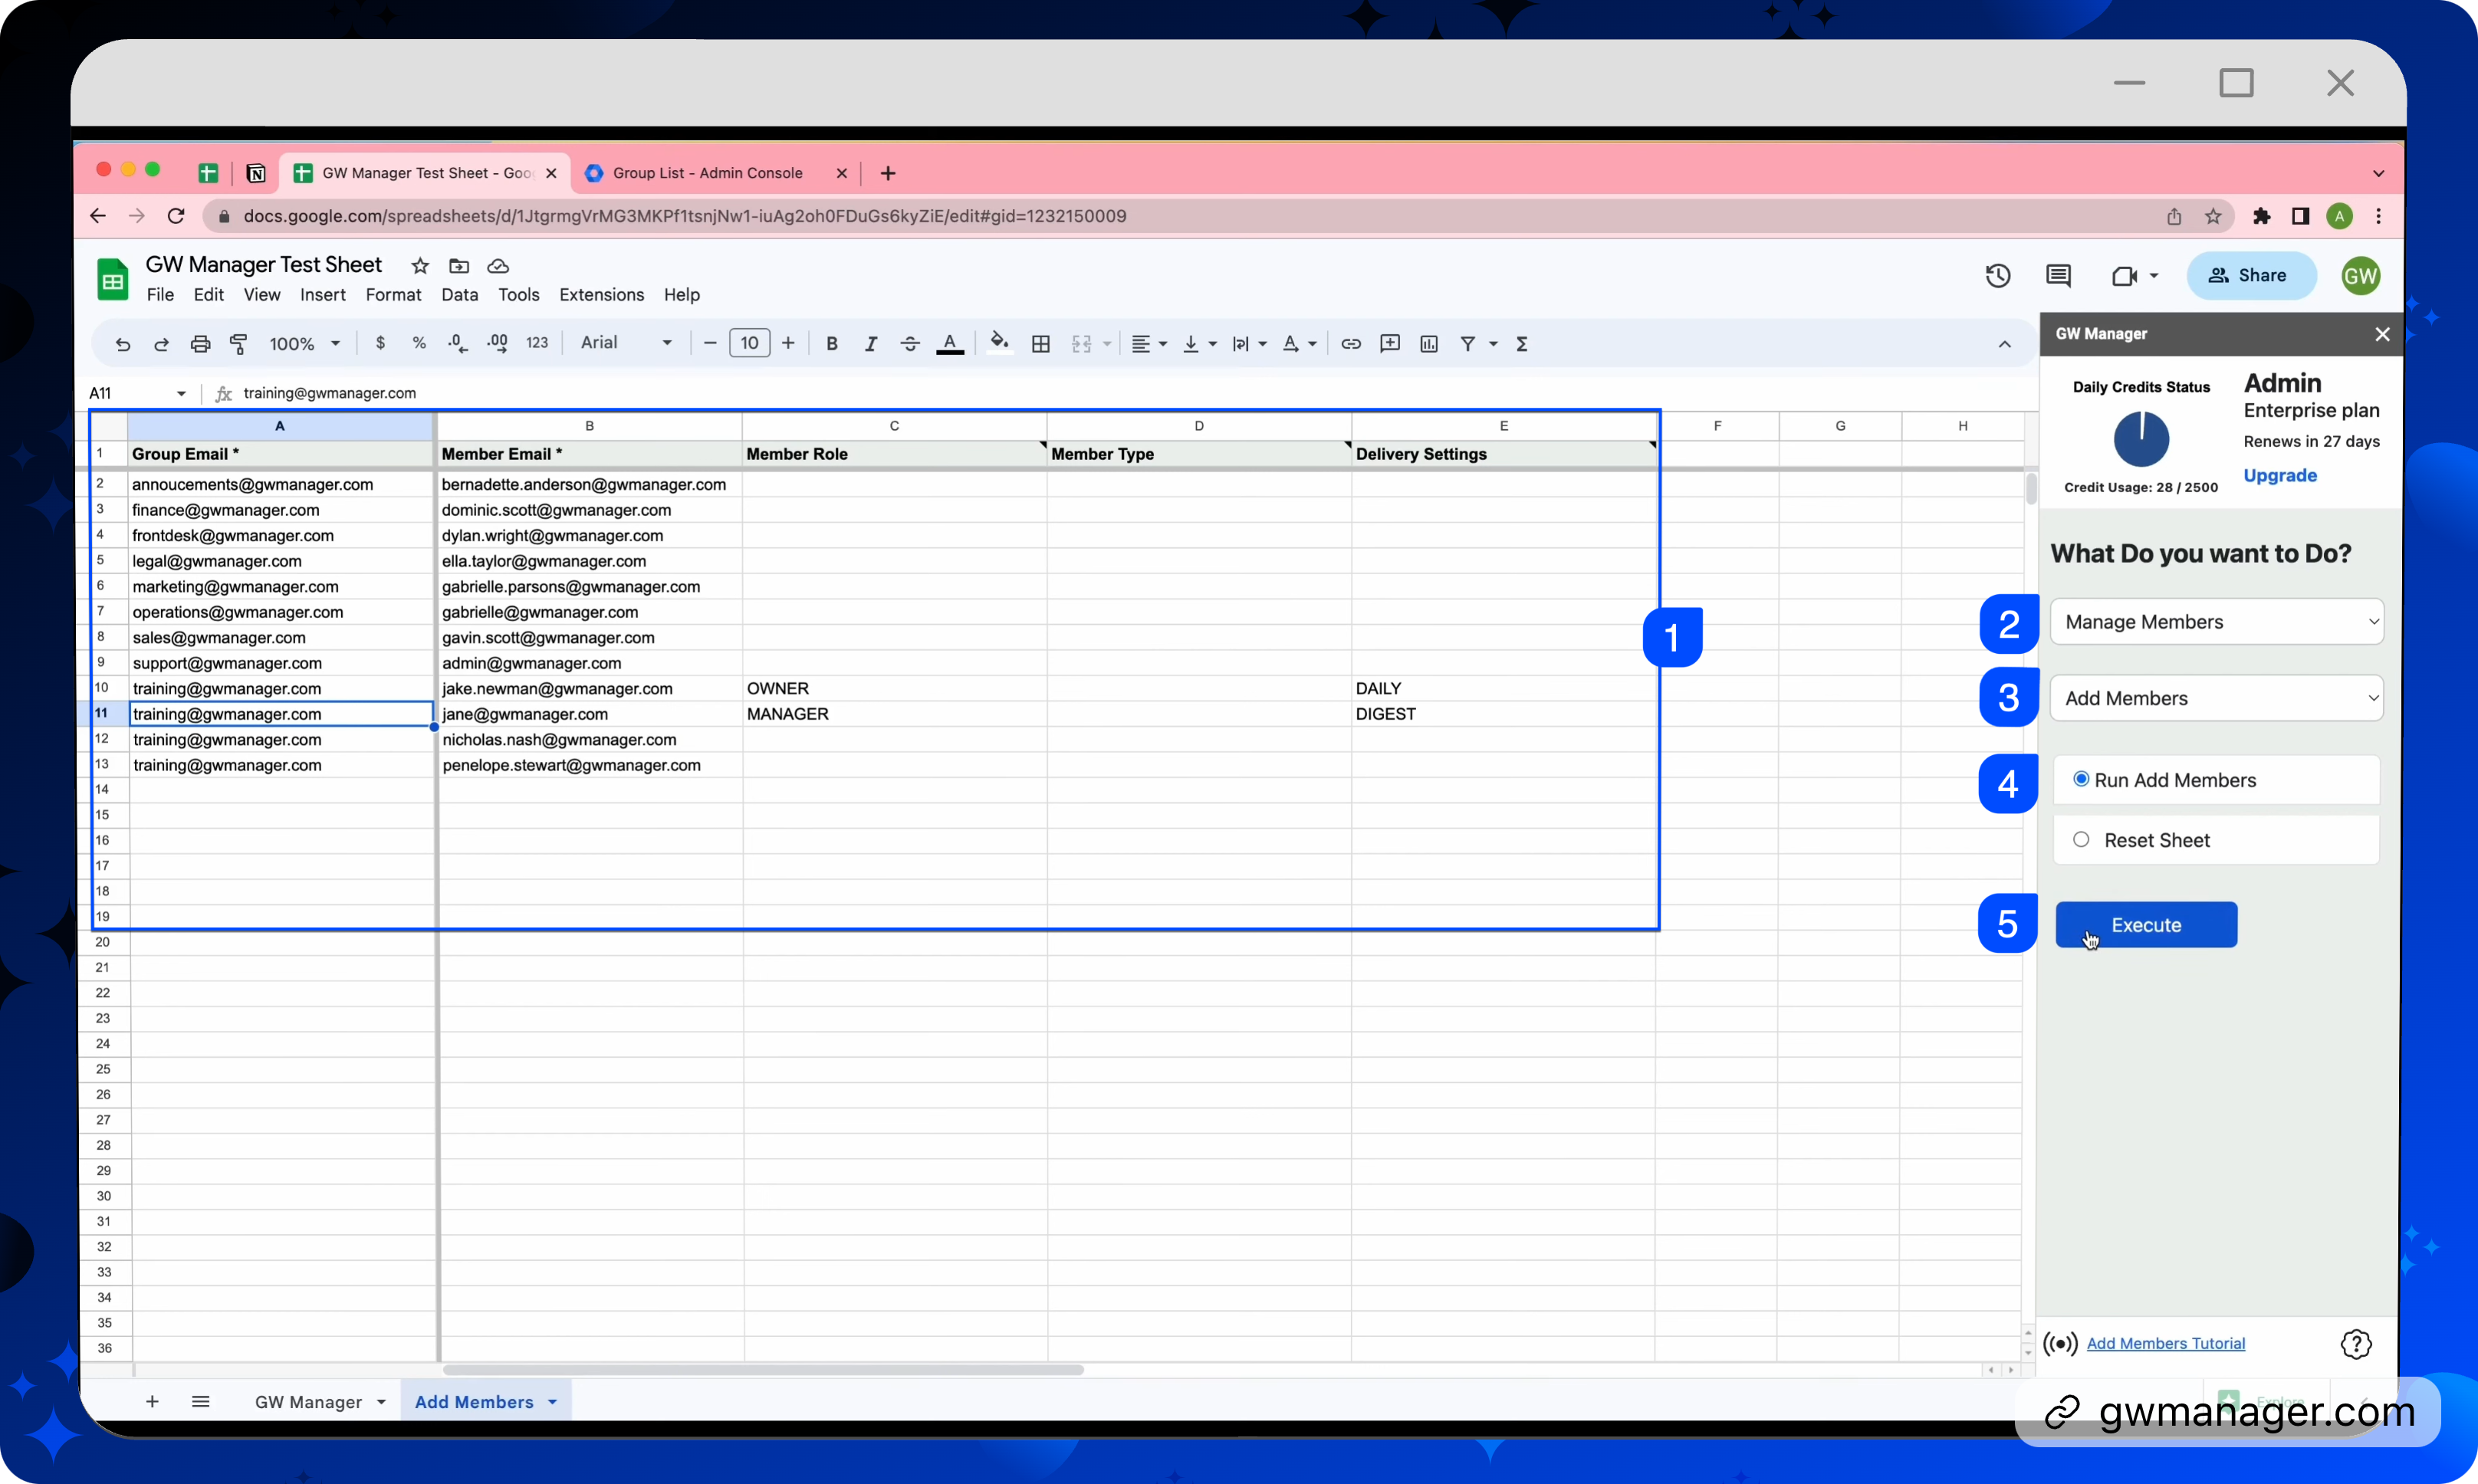Open the Arial font dropdown
The width and height of the screenshot is (2478, 1484).
[626, 343]
